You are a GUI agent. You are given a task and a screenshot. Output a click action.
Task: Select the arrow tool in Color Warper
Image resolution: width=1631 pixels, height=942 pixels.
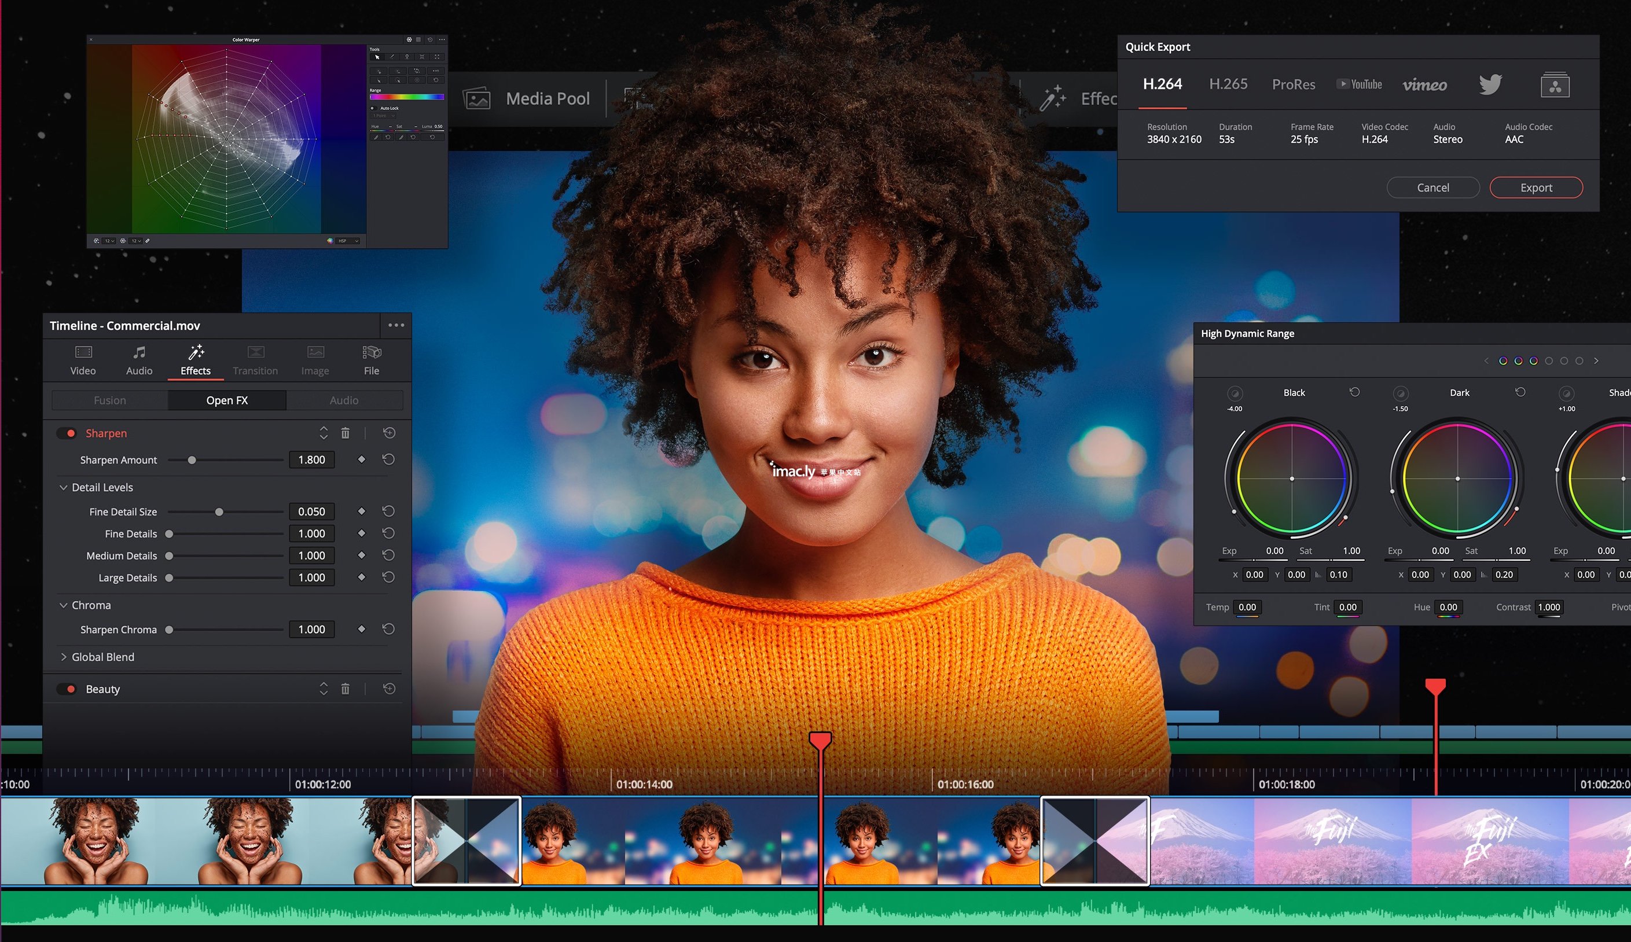click(x=378, y=57)
